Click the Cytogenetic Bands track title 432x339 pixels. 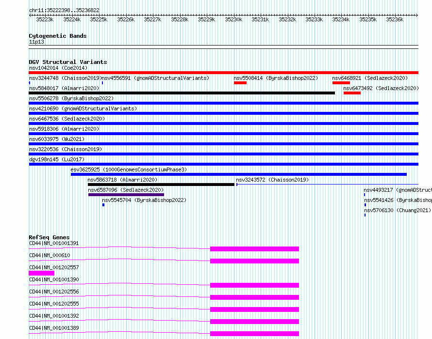(58, 36)
